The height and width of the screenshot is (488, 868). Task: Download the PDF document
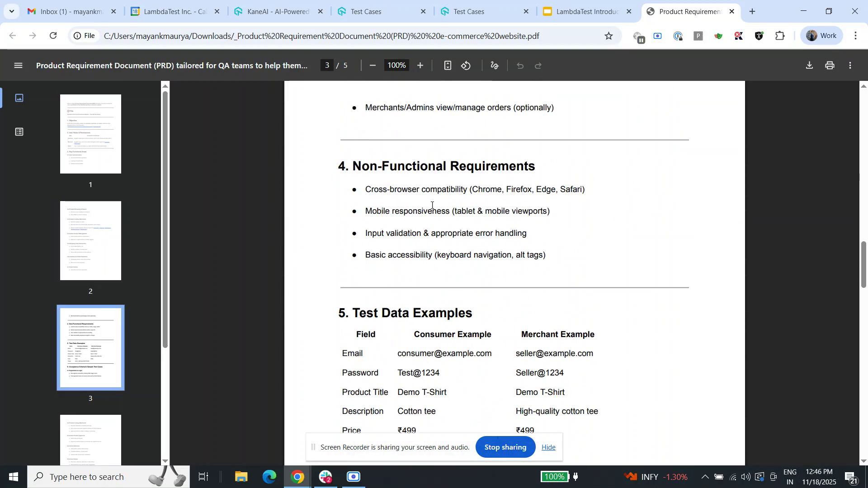pyautogui.click(x=809, y=65)
